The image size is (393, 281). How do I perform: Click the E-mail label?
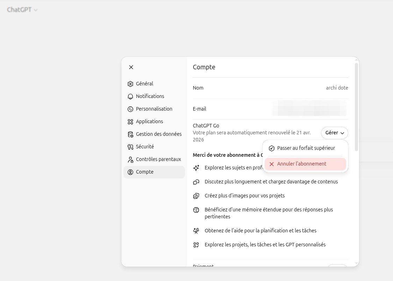(200, 109)
